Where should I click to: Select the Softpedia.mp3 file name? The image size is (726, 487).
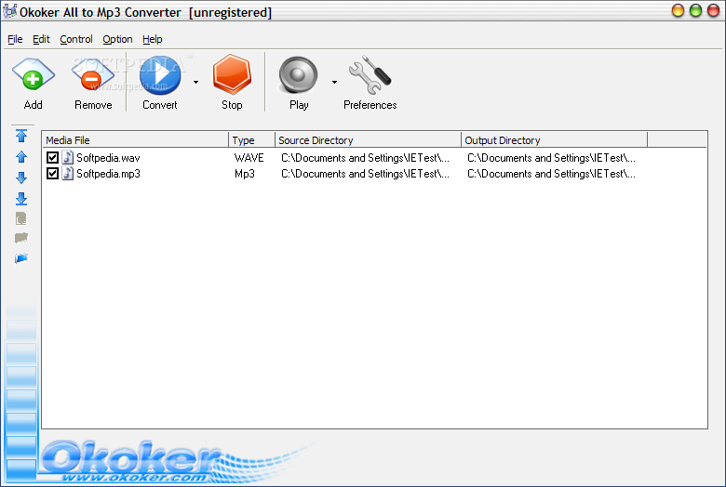pos(108,174)
